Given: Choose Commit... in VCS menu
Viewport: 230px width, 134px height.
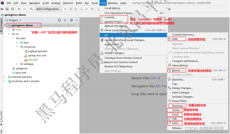Looking at the screenshot, I should 134,17.
